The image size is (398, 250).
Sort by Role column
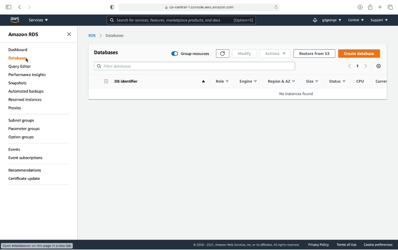pos(222,81)
